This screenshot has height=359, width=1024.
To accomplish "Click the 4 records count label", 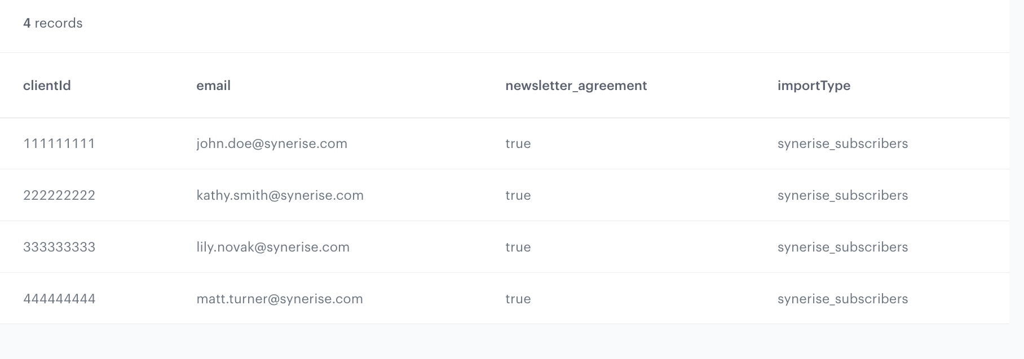I will tap(52, 23).
